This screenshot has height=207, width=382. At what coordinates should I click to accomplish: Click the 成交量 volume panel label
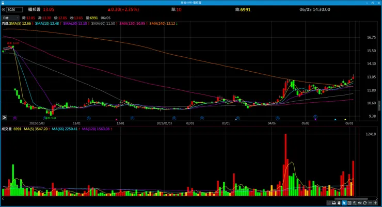coord(7,129)
